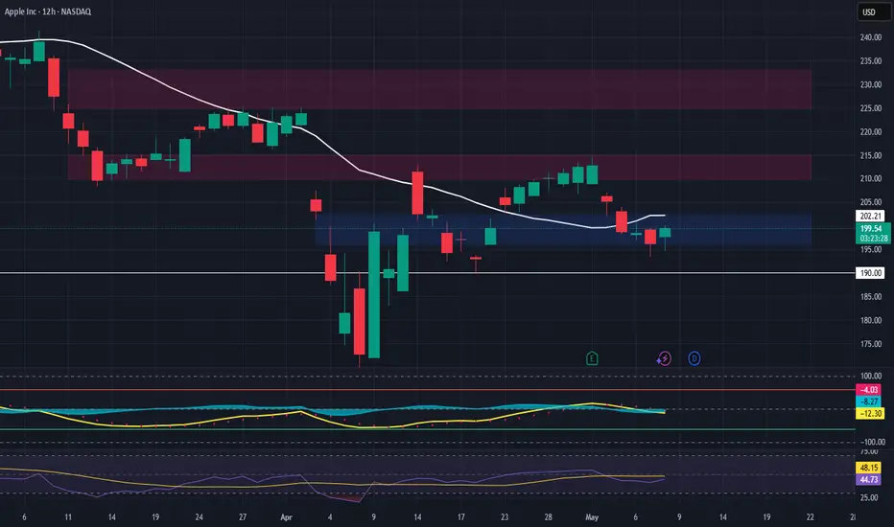Viewport: 894px width, 527px height.
Task: Click the May label on time axis
Action: coord(592,517)
